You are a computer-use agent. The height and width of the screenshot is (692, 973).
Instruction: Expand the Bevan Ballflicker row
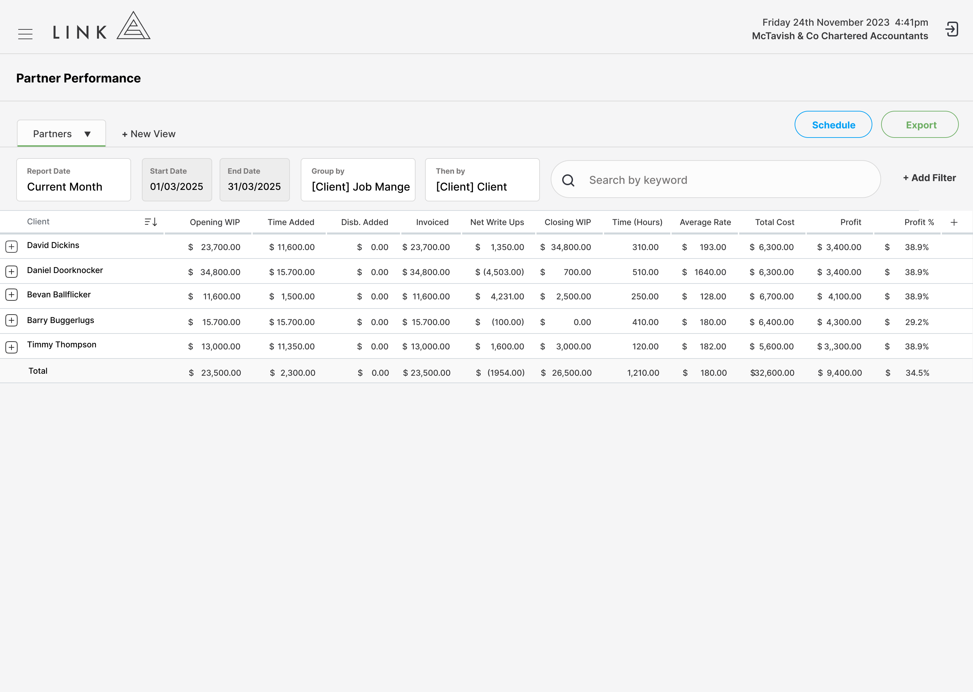11,295
